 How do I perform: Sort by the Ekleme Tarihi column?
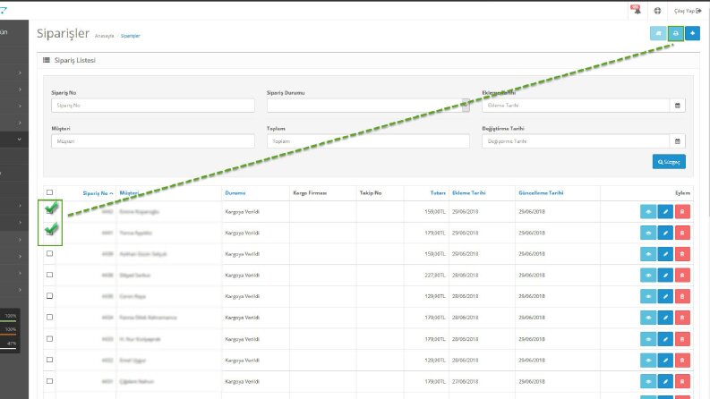[468, 193]
